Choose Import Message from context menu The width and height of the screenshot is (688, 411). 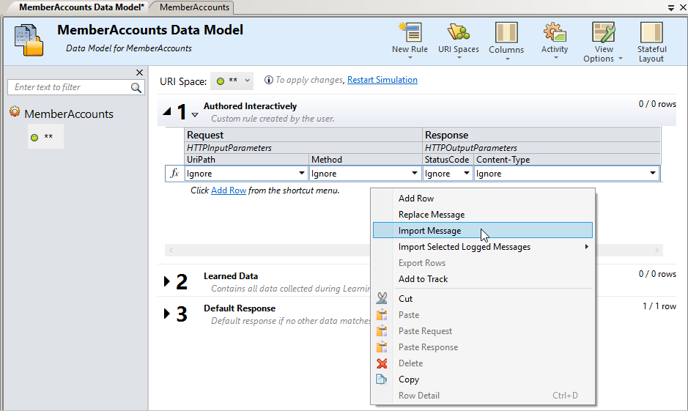pos(429,231)
